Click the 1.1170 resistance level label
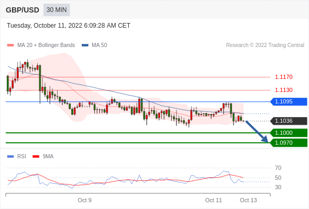Image resolution: width=309 pixels, height=209 pixels. click(283, 77)
